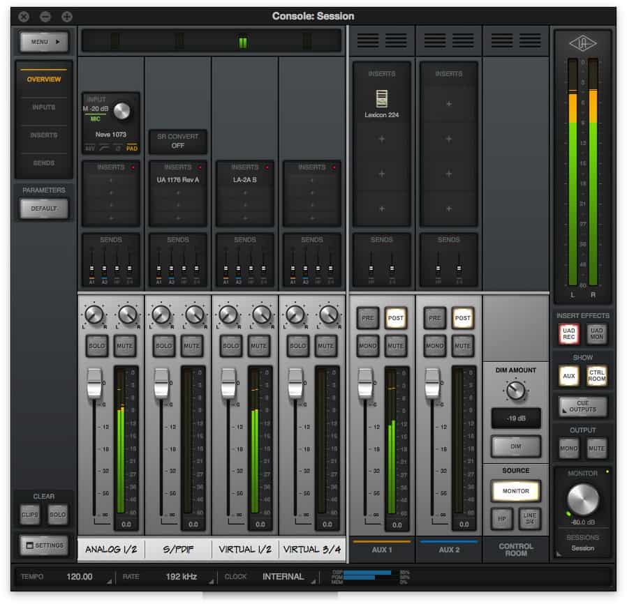Click the Monitor level knob
627x604 pixels.
click(582, 500)
